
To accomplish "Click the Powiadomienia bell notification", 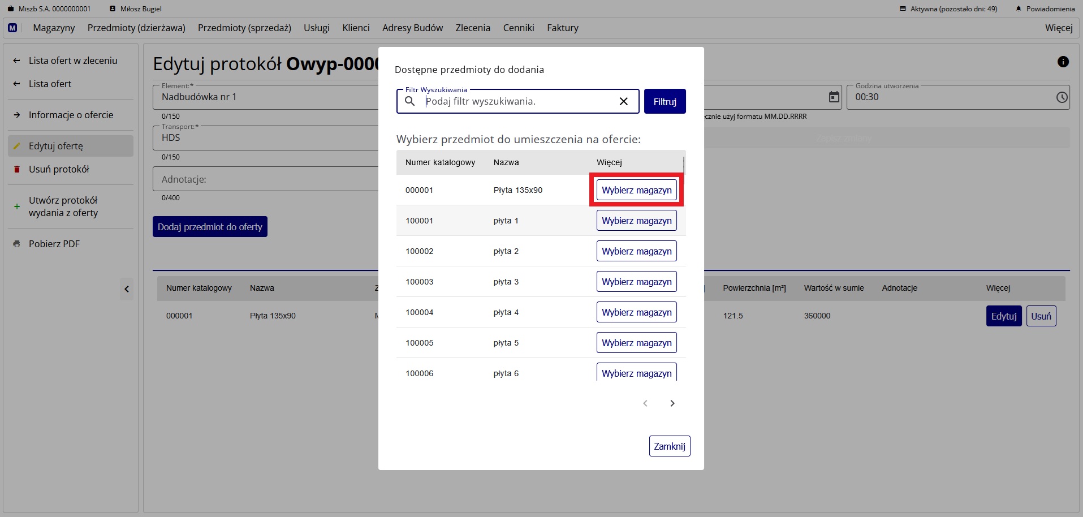I will (x=1045, y=8).
